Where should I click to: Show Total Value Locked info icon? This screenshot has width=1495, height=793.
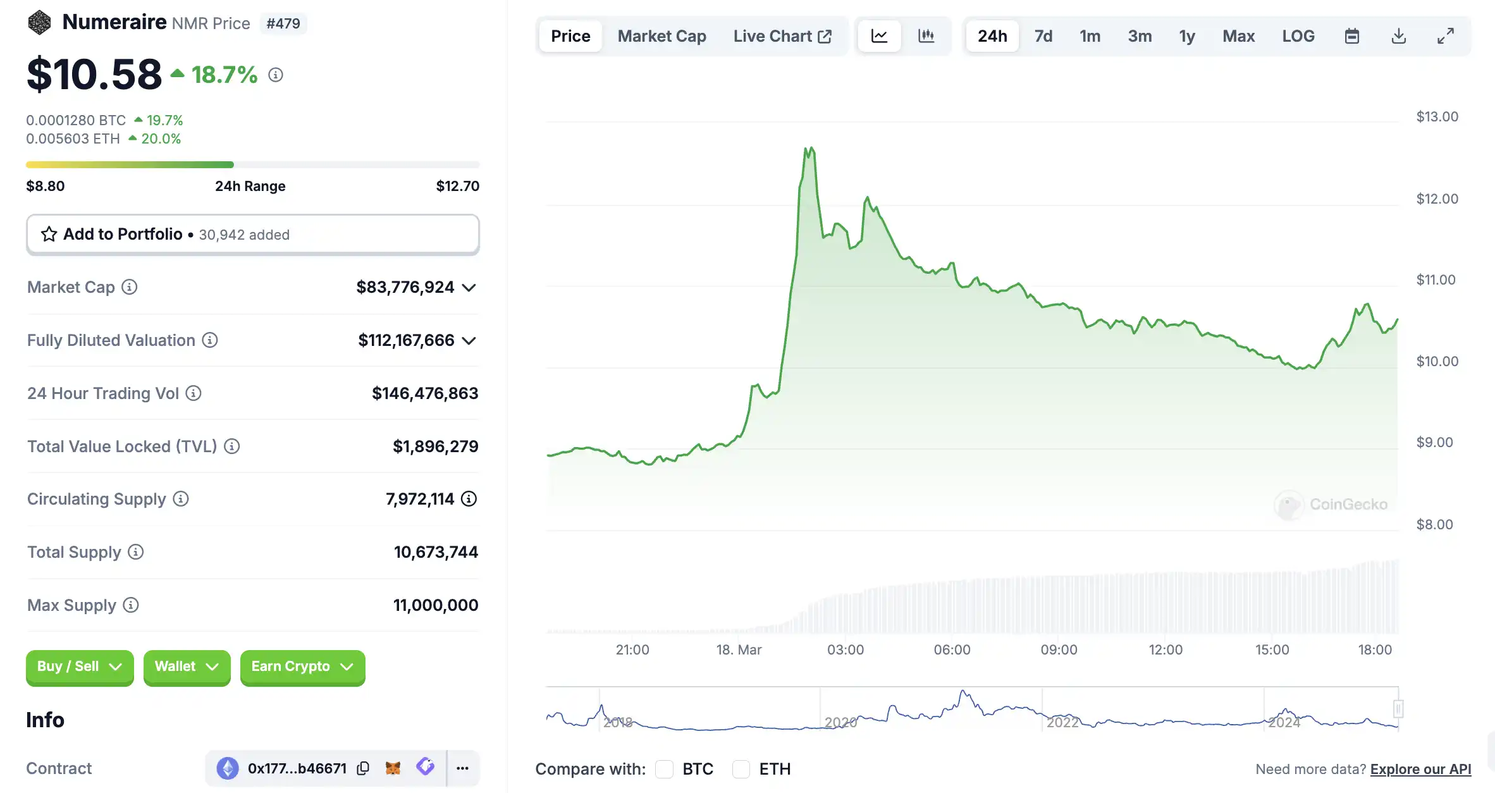click(x=232, y=446)
